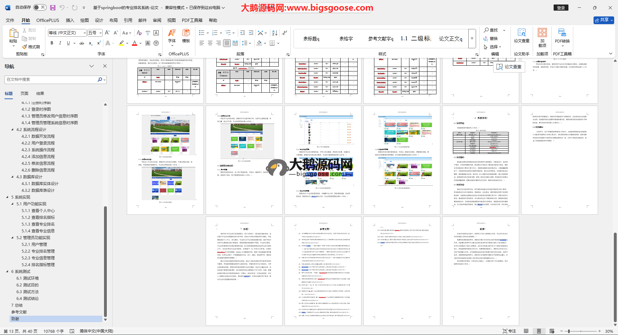Select center text alignment
The image size is (618, 335).
(x=210, y=43)
